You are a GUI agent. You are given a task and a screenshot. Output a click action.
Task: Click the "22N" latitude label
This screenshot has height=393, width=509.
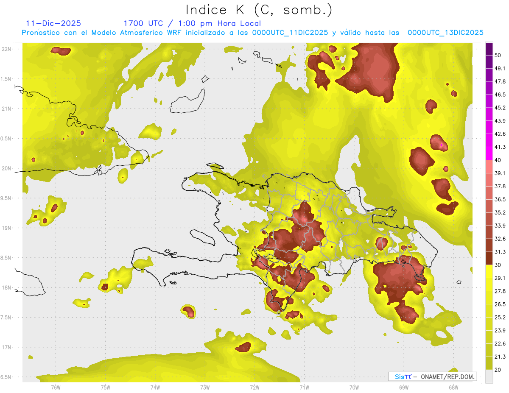6,49
